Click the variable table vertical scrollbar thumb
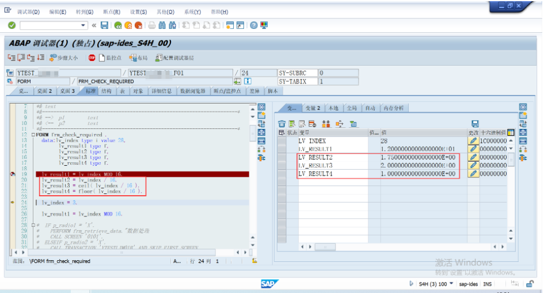The image size is (544, 293). click(511, 160)
